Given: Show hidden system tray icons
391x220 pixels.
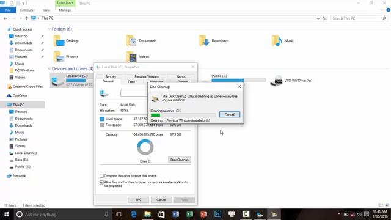Looking at the screenshot, I should (338, 215).
